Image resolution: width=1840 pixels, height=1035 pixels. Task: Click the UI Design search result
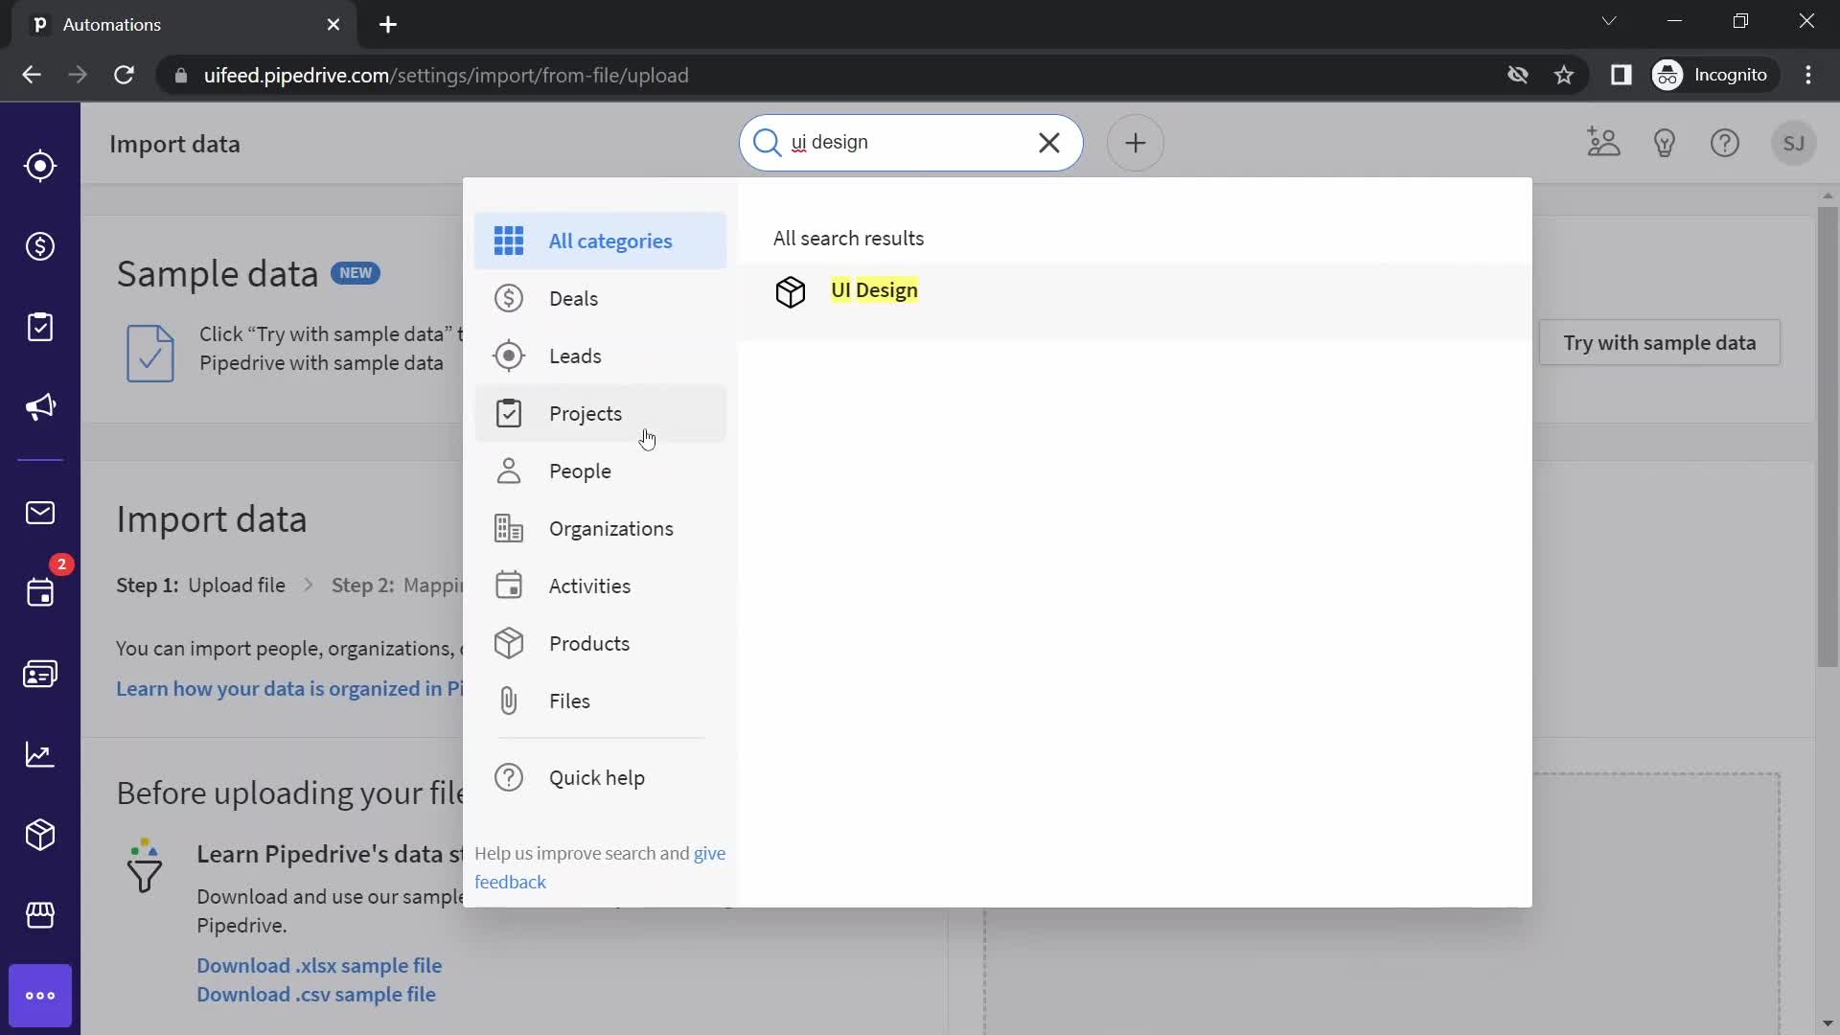click(x=875, y=289)
